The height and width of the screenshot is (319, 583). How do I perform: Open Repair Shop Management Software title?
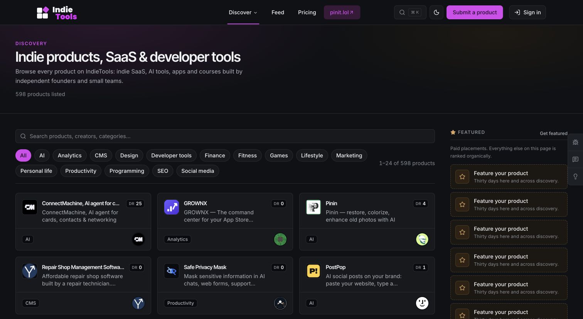click(x=83, y=267)
